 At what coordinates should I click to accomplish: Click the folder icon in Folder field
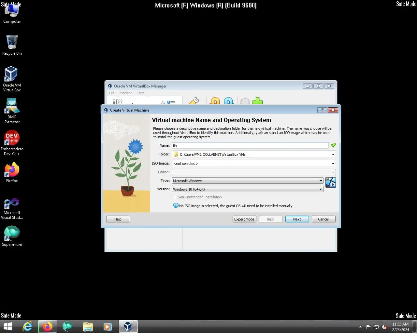point(176,154)
